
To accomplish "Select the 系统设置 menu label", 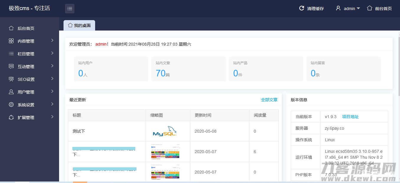I will tap(26, 105).
